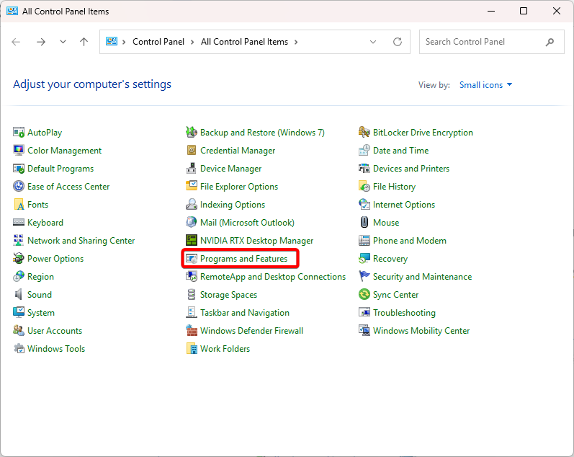Click the Network and Sharing Center icon
This screenshot has height=457, width=574.
pos(19,241)
